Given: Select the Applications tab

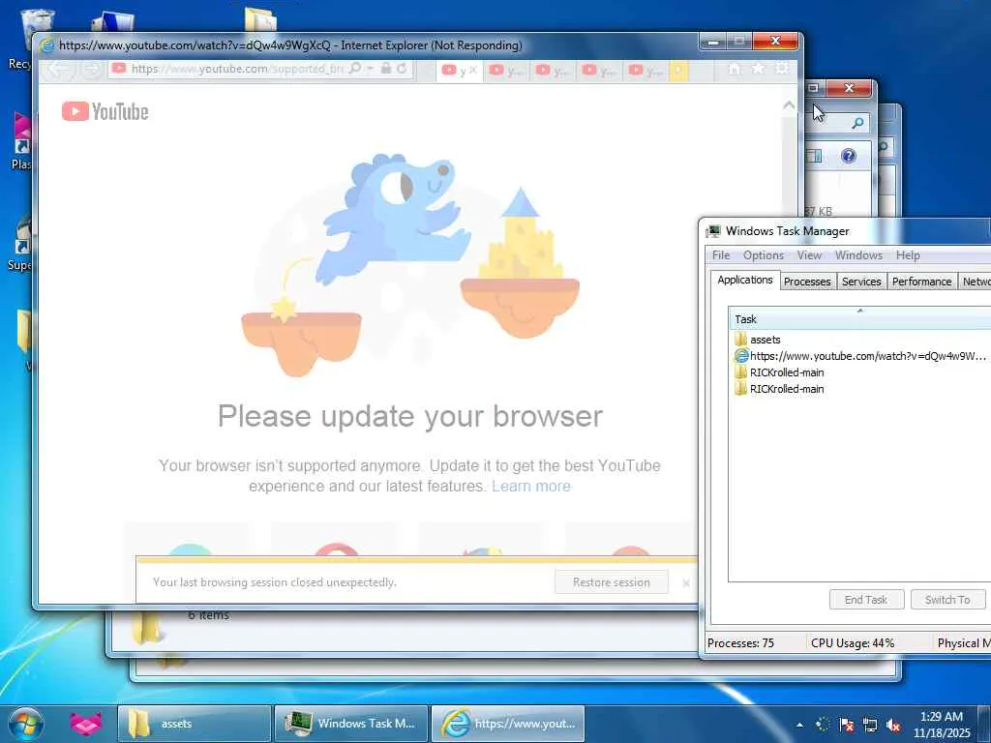Looking at the screenshot, I should coord(744,280).
